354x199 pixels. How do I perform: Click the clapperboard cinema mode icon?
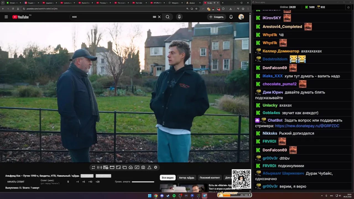tap(112, 167)
